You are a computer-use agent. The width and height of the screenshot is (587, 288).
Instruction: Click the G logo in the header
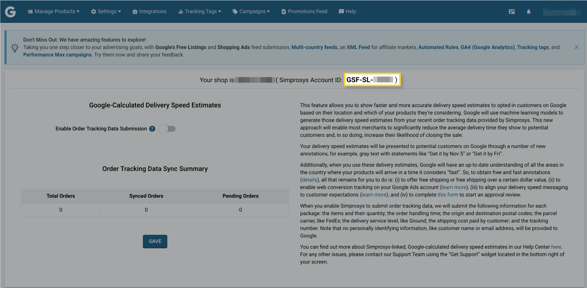tap(11, 12)
